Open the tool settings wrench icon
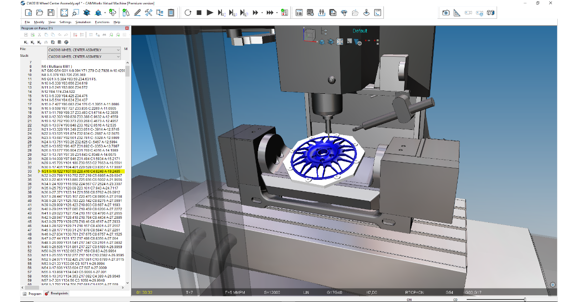The image size is (578, 302). point(148,13)
